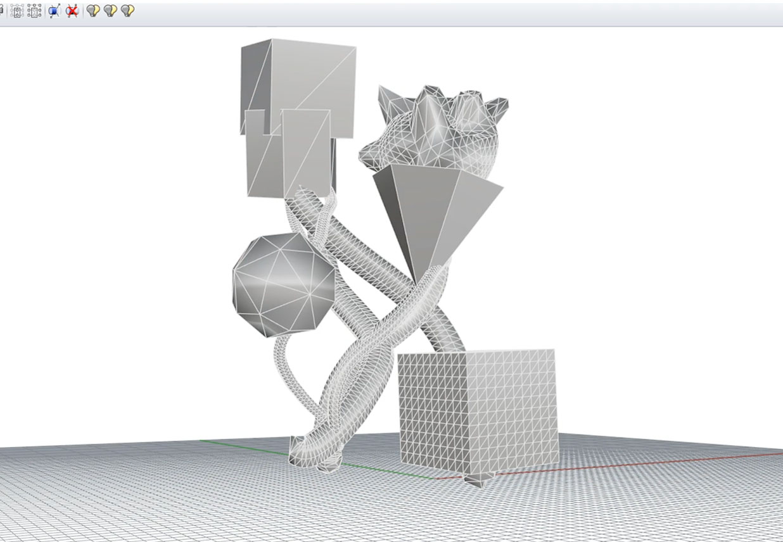Image resolution: width=783 pixels, height=542 pixels.
Task: Click the middle lightbulb icon
Action: point(110,11)
